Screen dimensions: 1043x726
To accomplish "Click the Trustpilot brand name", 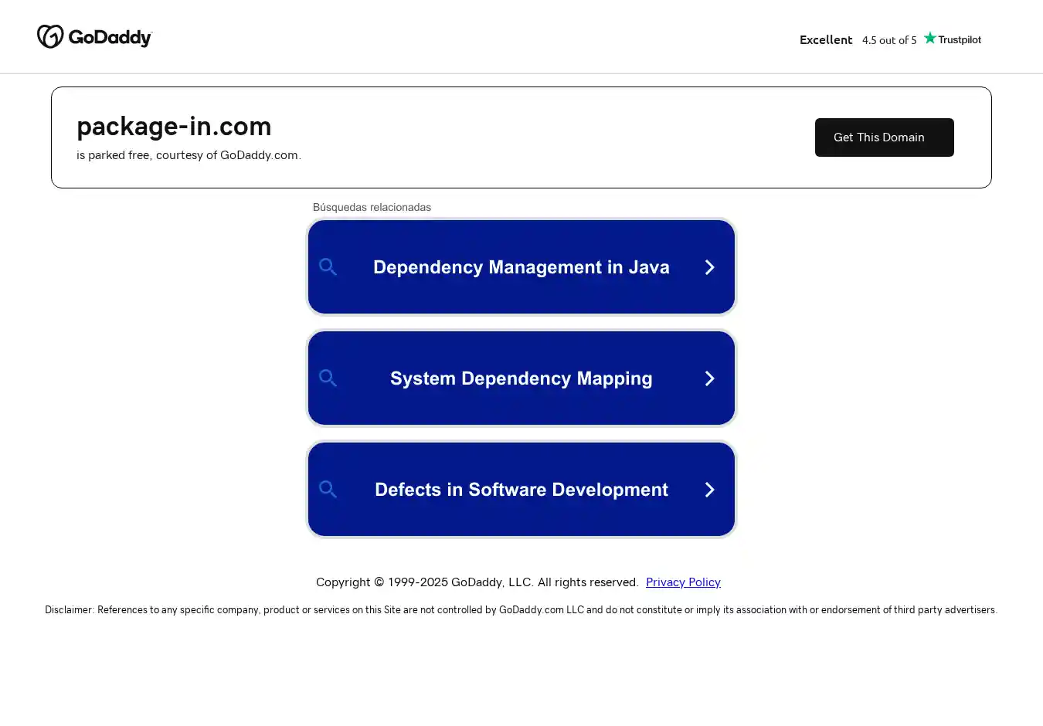I will tap(960, 39).
